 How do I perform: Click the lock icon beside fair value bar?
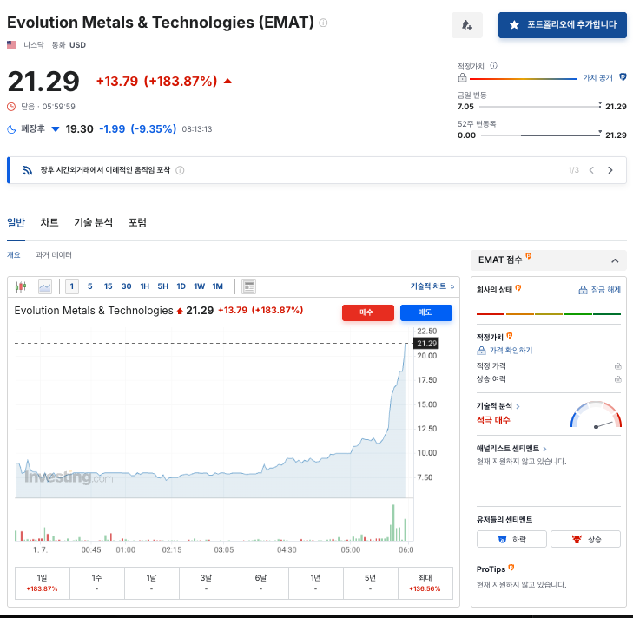tap(462, 77)
